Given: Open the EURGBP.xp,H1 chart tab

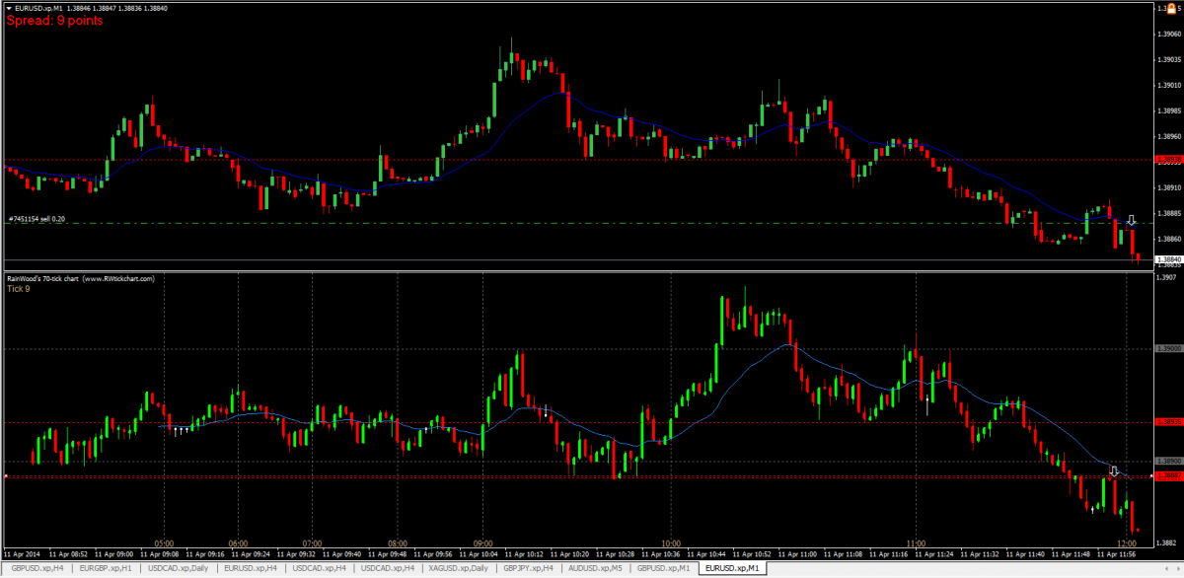Looking at the screenshot, I should click(106, 569).
